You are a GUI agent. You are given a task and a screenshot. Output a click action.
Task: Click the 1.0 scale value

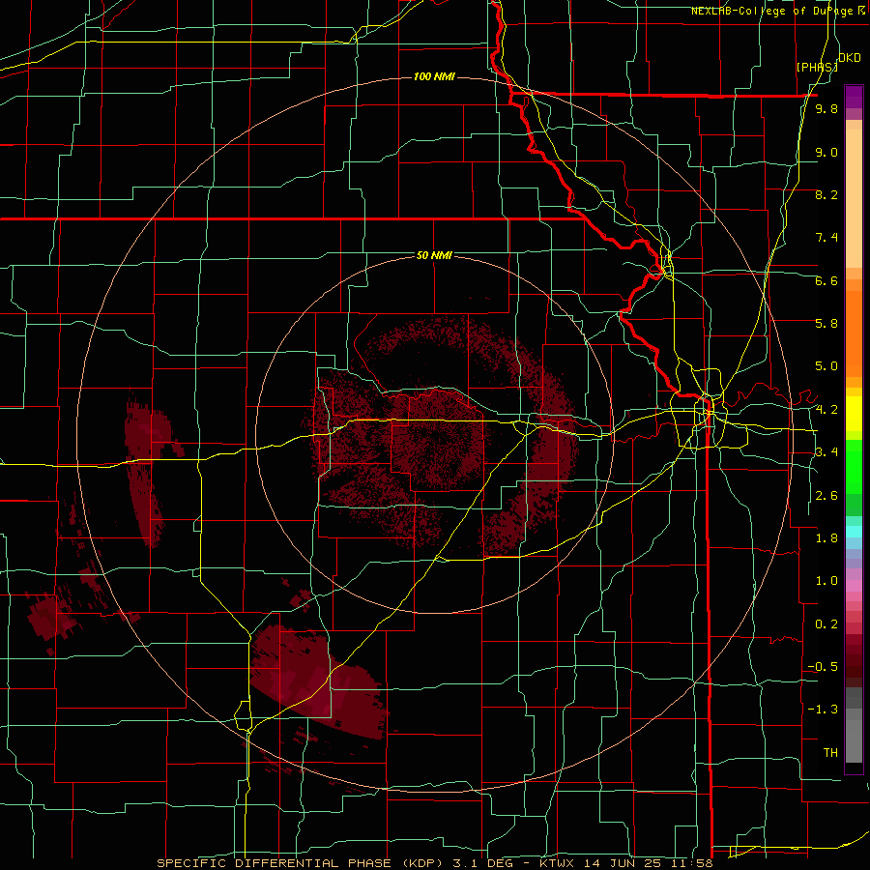826,581
